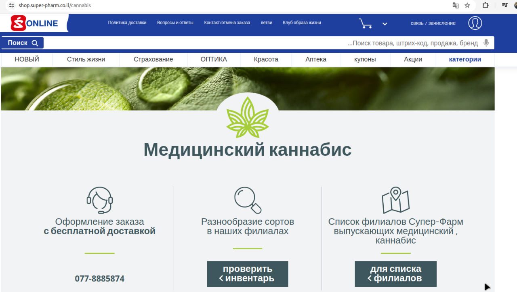This screenshot has width=517, height=292.
Task: Select the купоны menu item
Action: tap(365, 59)
